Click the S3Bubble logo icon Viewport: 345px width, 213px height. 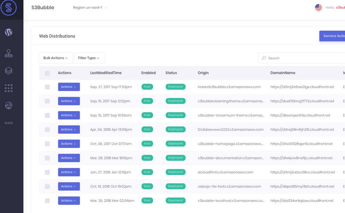point(8,8)
